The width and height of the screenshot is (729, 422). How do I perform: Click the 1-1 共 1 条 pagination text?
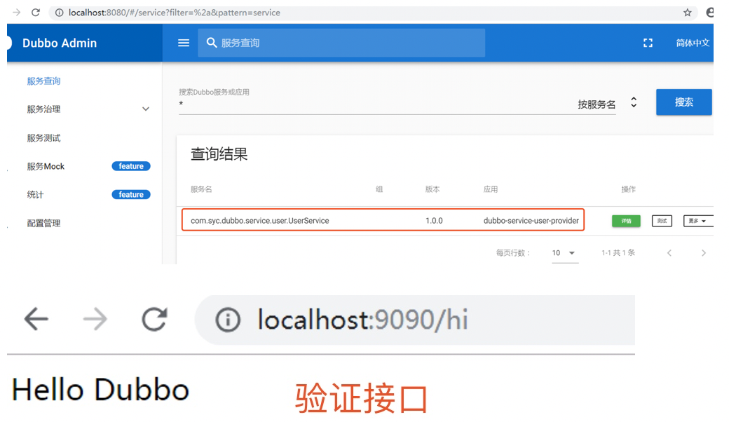point(618,253)
